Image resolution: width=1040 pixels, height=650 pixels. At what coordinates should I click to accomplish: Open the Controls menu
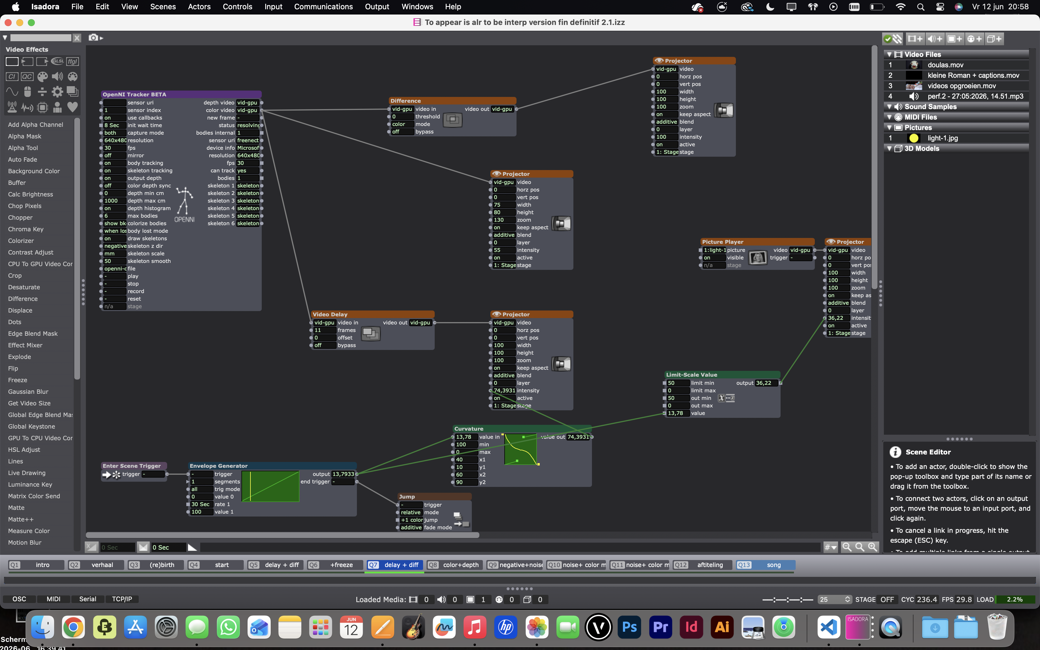pyautogui.click(x=237, y=7)
